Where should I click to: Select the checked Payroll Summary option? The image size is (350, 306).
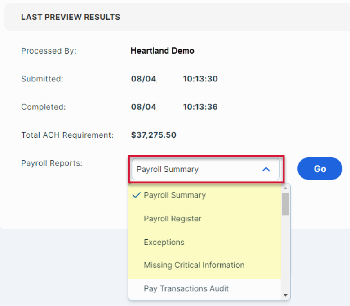[x=175, y=195]
